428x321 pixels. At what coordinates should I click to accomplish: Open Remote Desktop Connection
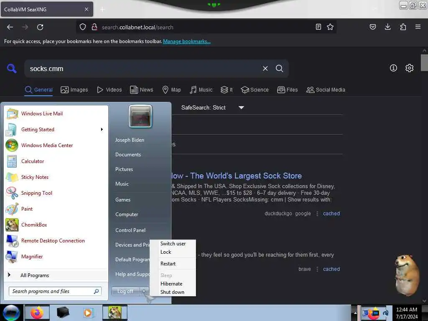[x=56, y=241]
